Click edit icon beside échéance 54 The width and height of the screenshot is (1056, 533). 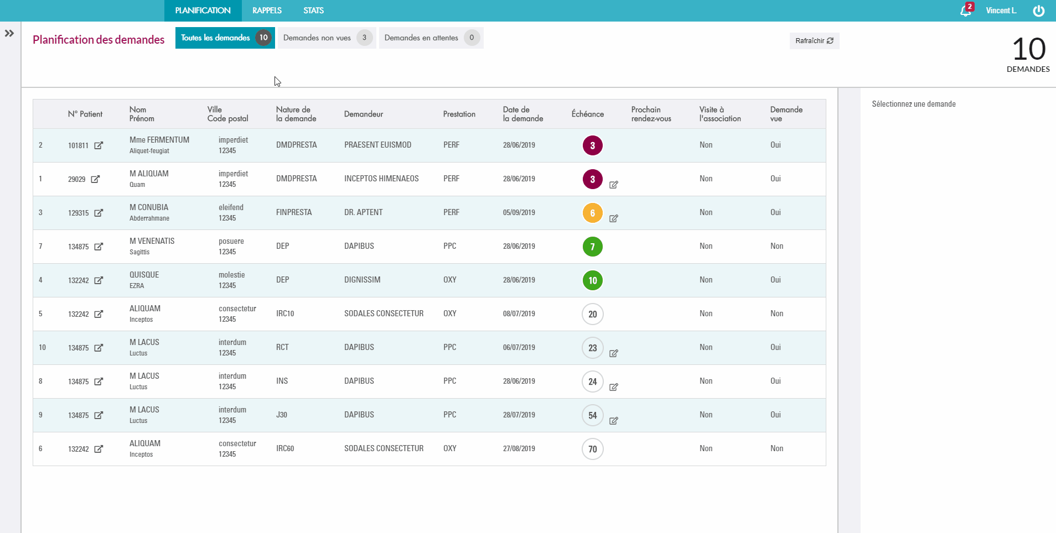(x=614, y=421)
